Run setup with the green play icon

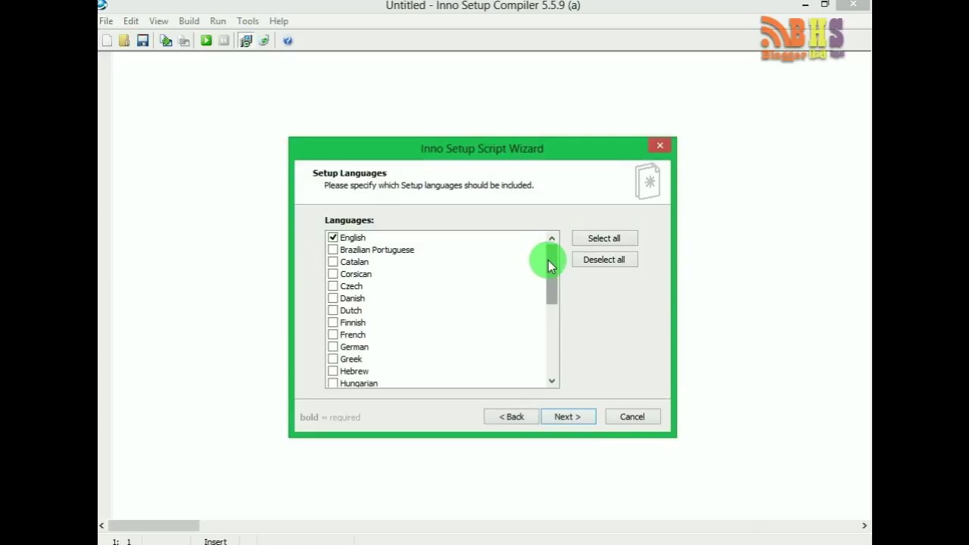[206, 41]
